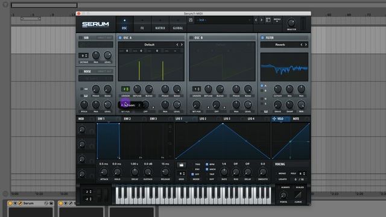This screenshot has width=386, height=217.
Task: Click OSC B WT Pos knob
Action: (x=197, y=104)
